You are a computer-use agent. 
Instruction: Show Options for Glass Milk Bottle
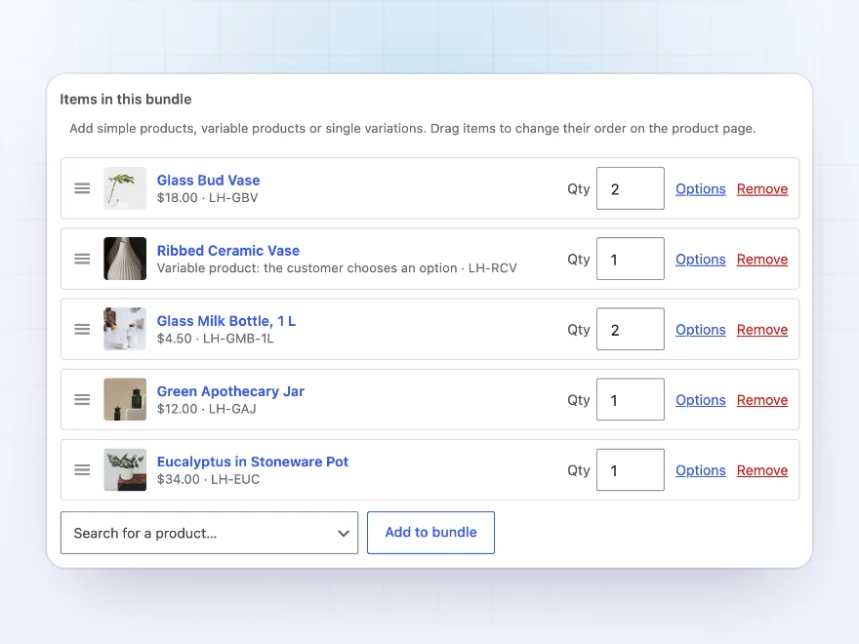coord(700,330)
